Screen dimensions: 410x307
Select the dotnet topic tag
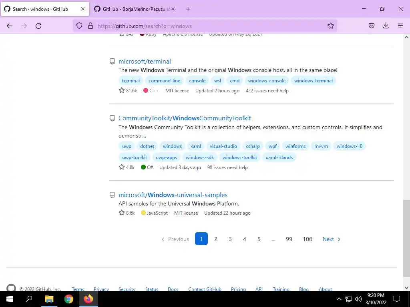(x=147, y=146)
